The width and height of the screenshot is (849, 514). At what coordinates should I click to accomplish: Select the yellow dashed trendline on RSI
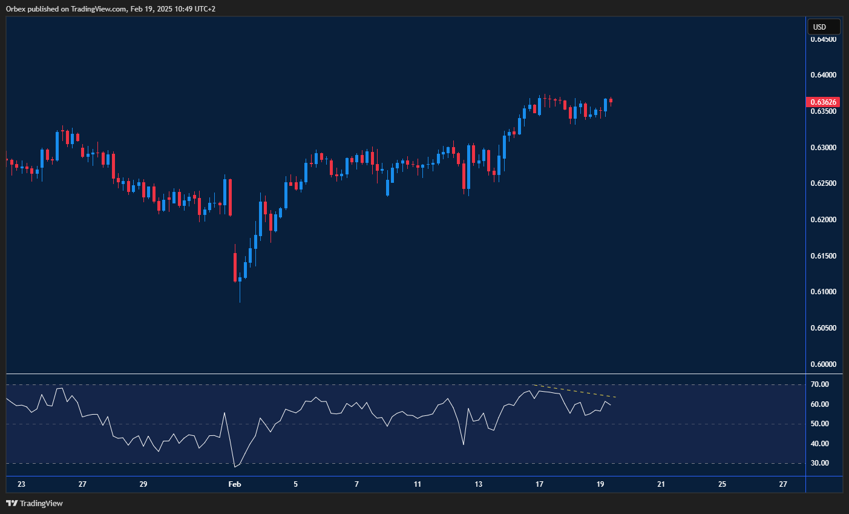[x=575, y=390]
